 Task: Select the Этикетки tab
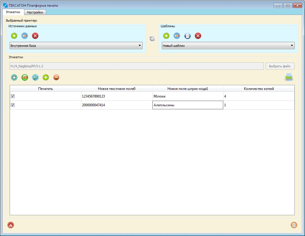[x=13, y=12]
